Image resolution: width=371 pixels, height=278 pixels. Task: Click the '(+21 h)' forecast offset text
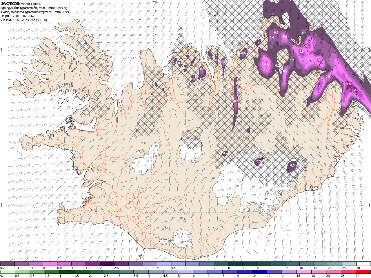(x=41, y=20)
